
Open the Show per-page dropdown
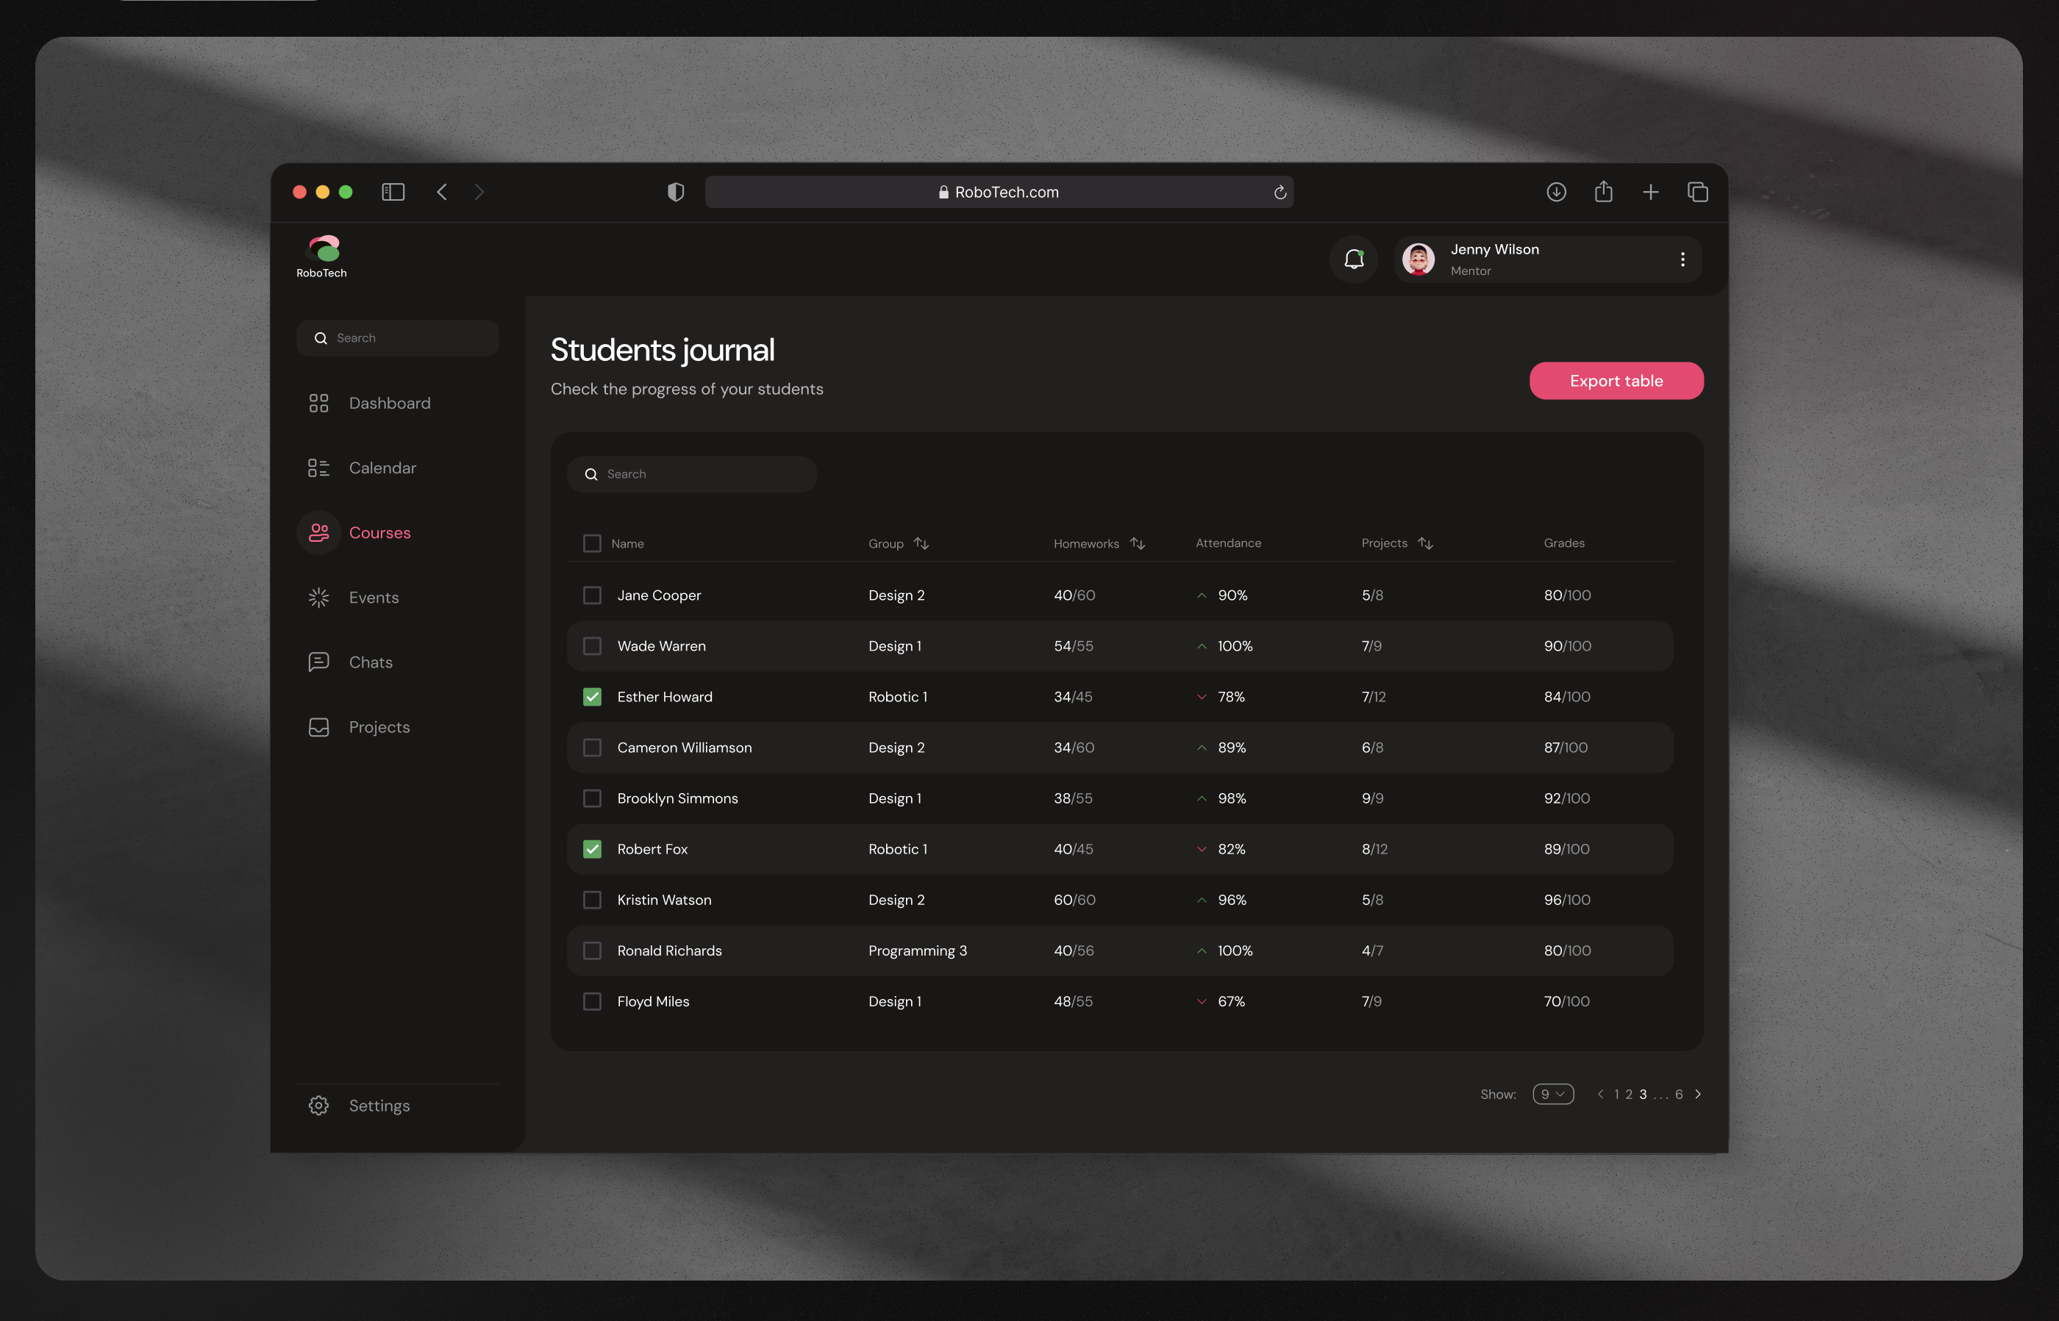coord(1553,1094)
